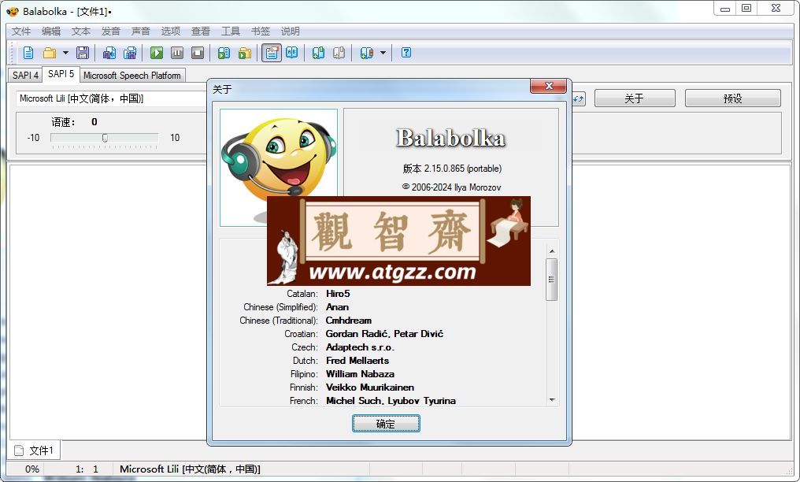The width and height of the screenshot is (800, 482).
Task: Start reading aloud with green play button
Action: click(x=157, y=53)
